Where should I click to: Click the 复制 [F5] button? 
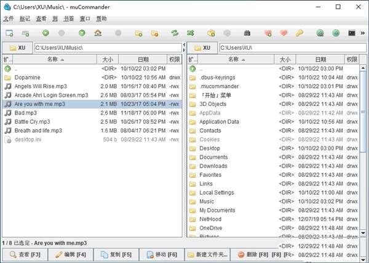(117, 254)
